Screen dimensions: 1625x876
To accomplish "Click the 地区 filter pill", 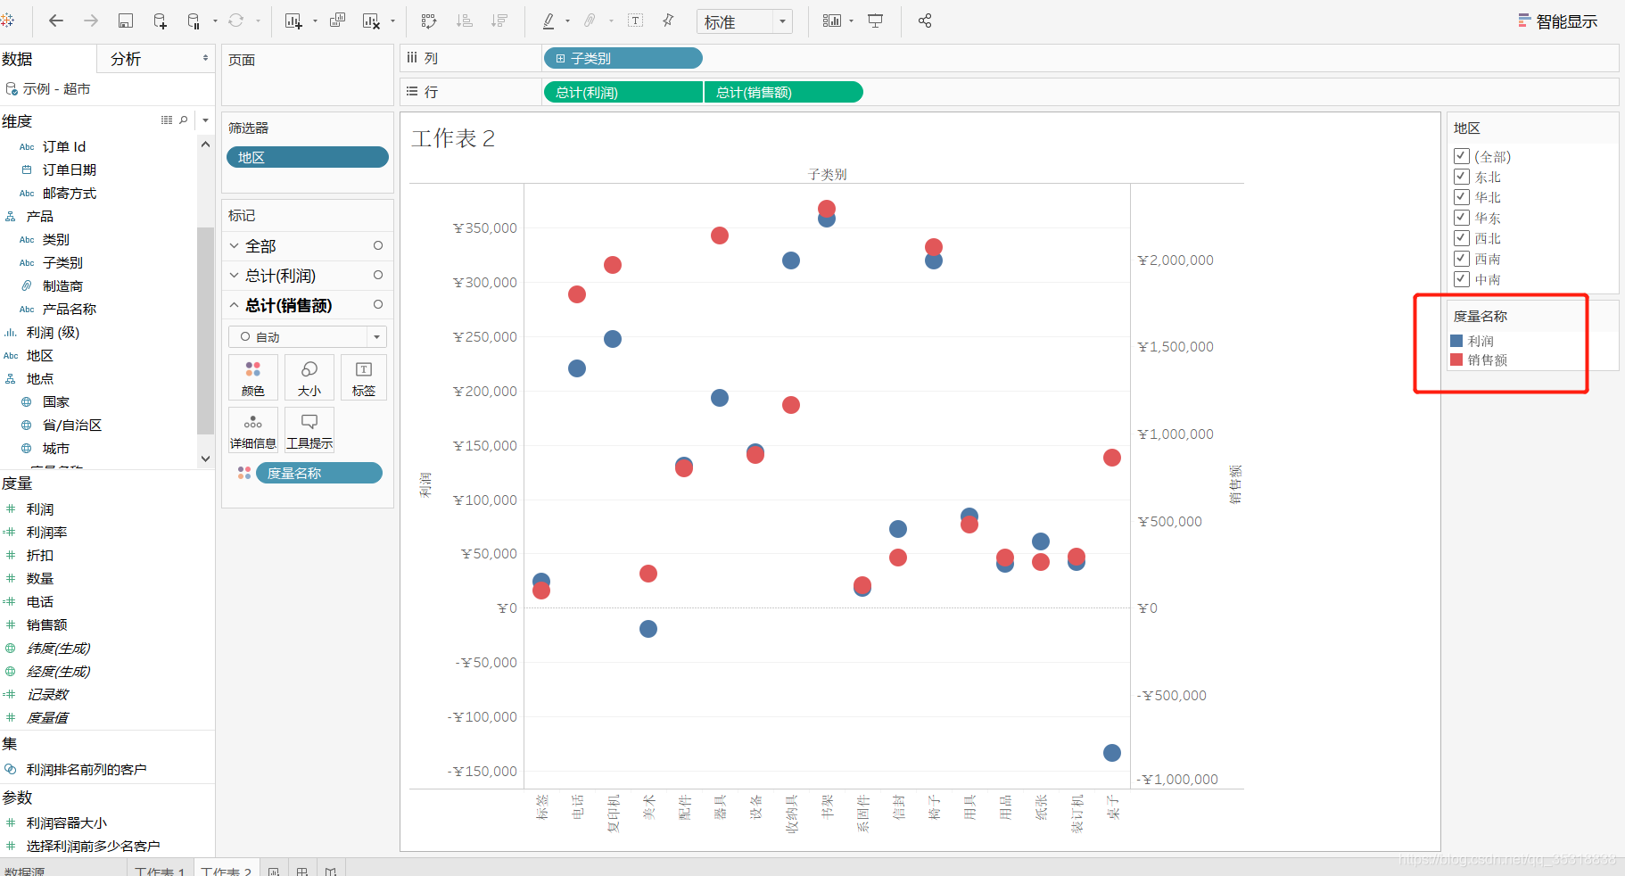I will (308, 157).
